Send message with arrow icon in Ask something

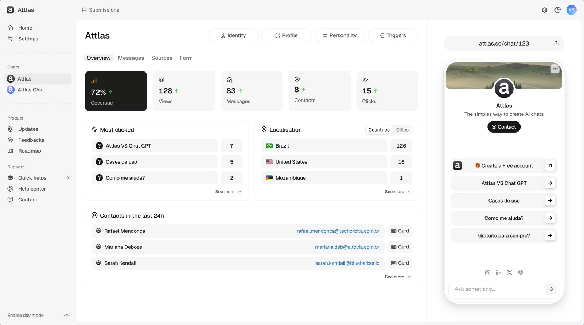coord(550,289)
